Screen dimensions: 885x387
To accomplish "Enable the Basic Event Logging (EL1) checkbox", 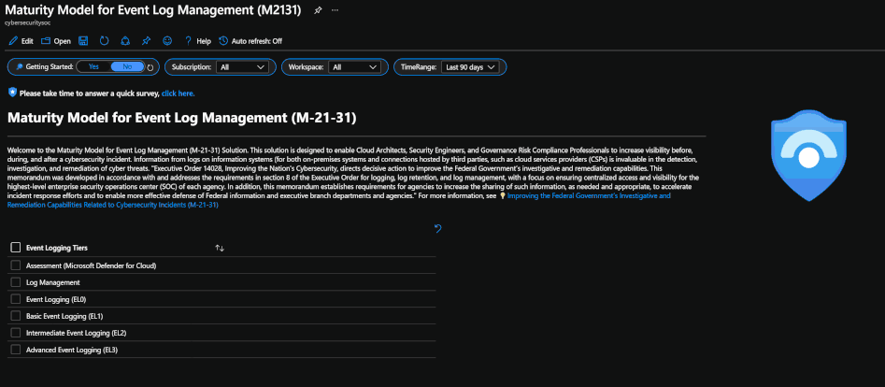I will coord(16,316).
